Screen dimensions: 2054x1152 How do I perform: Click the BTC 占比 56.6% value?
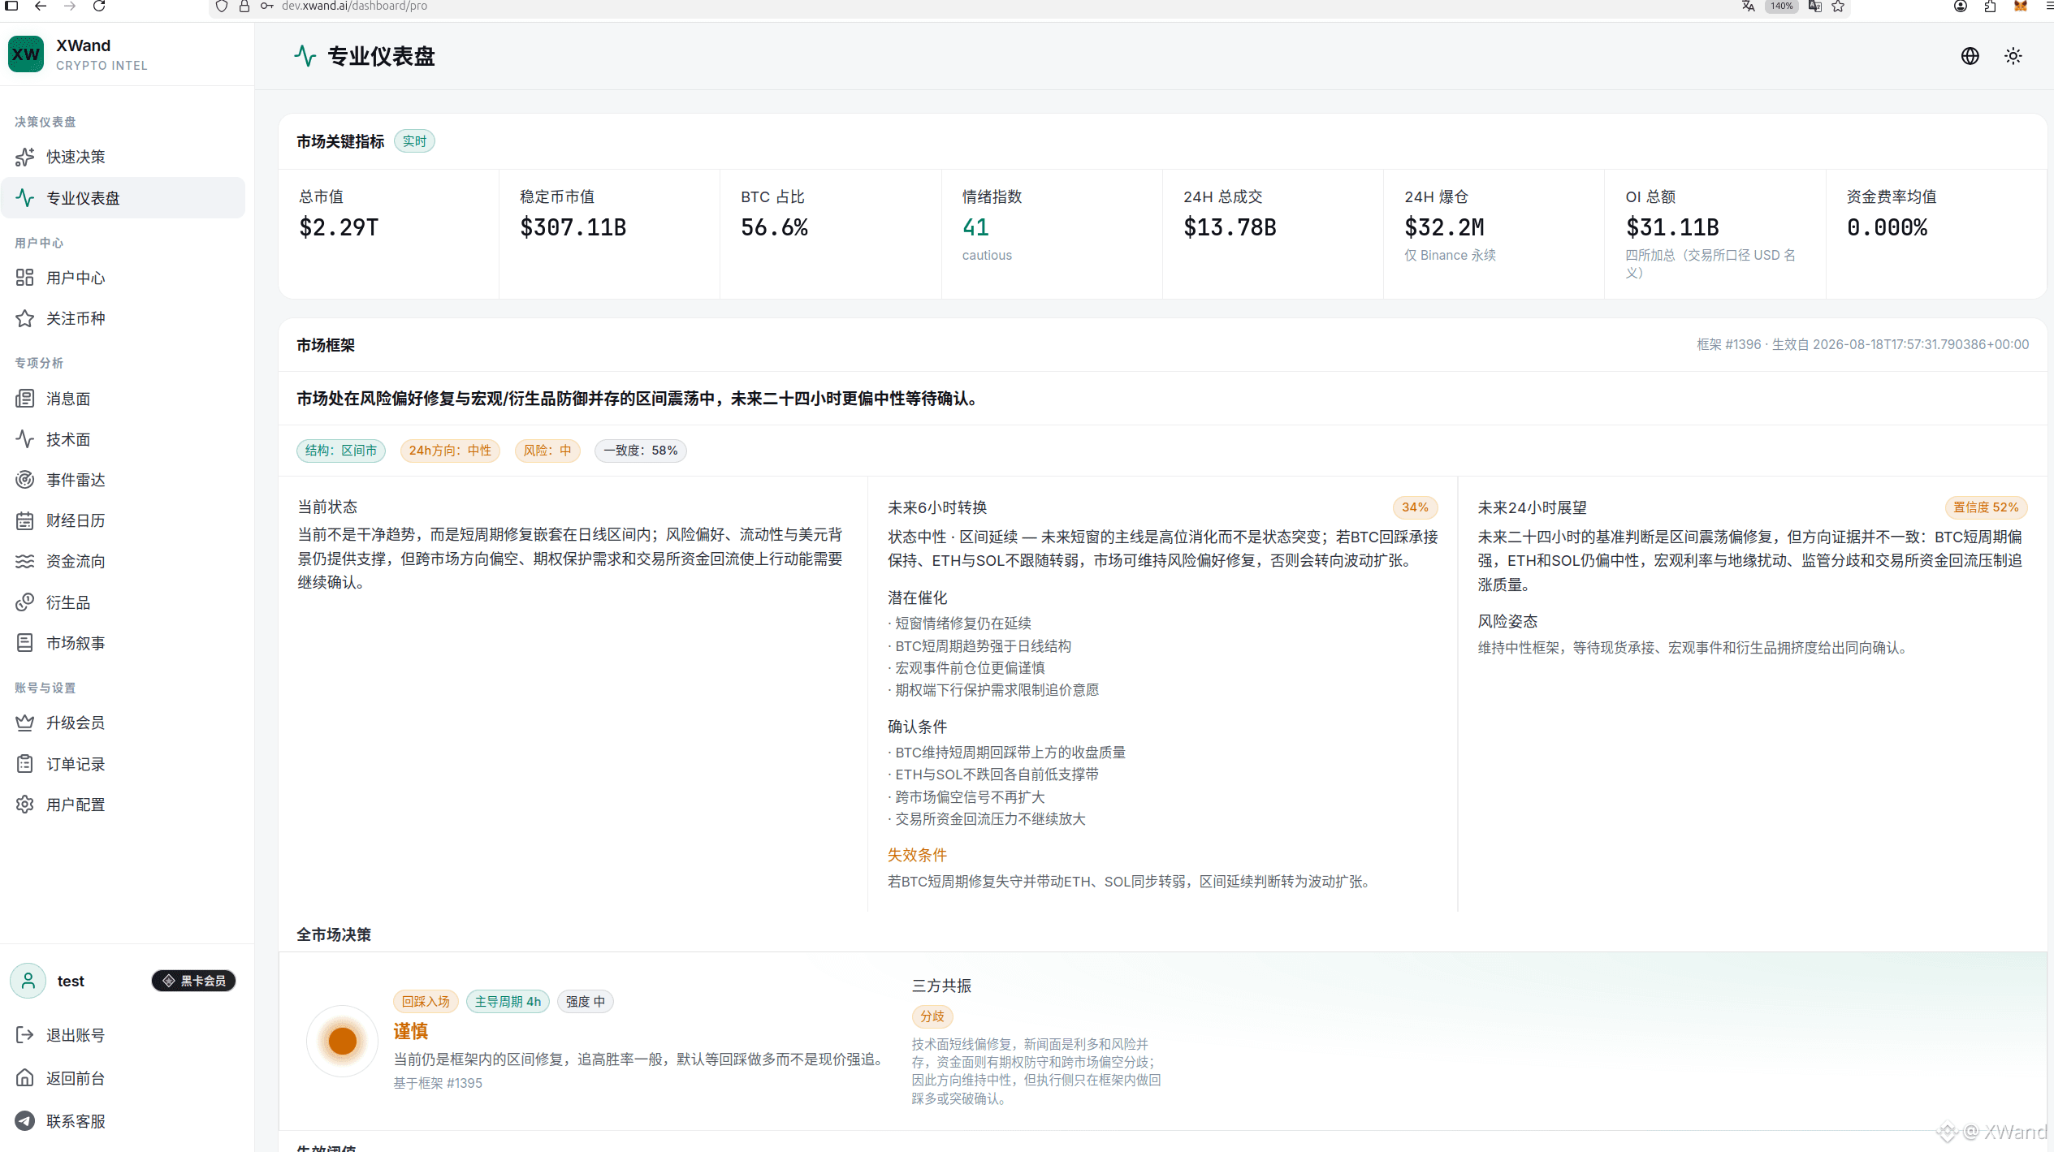point(774,227)
